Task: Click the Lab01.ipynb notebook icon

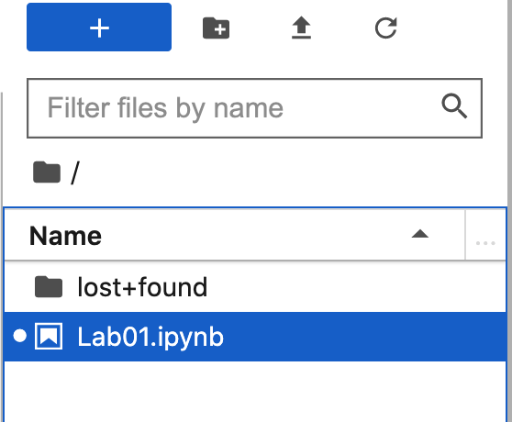Action: (x=49, y=336)
